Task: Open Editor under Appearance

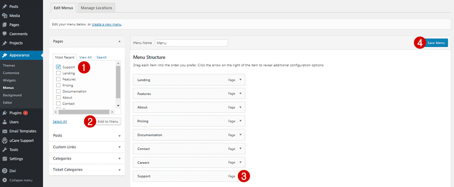Action: [x=8, y=103]
